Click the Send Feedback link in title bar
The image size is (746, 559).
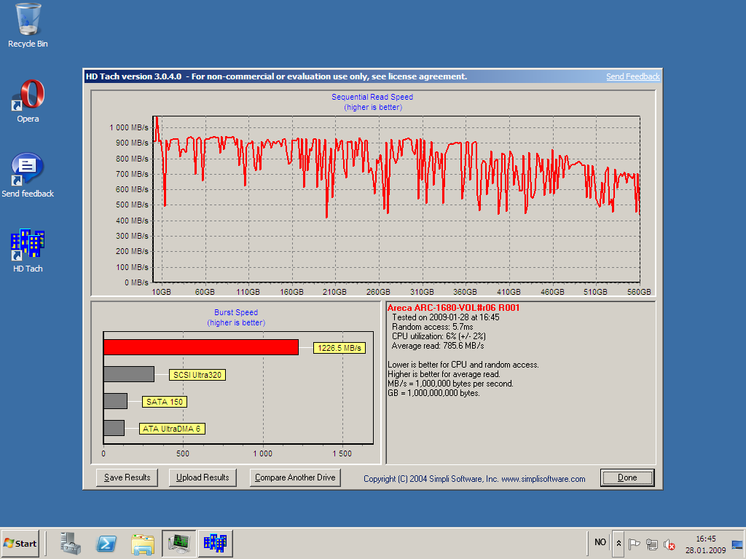(x=633, y=76)
